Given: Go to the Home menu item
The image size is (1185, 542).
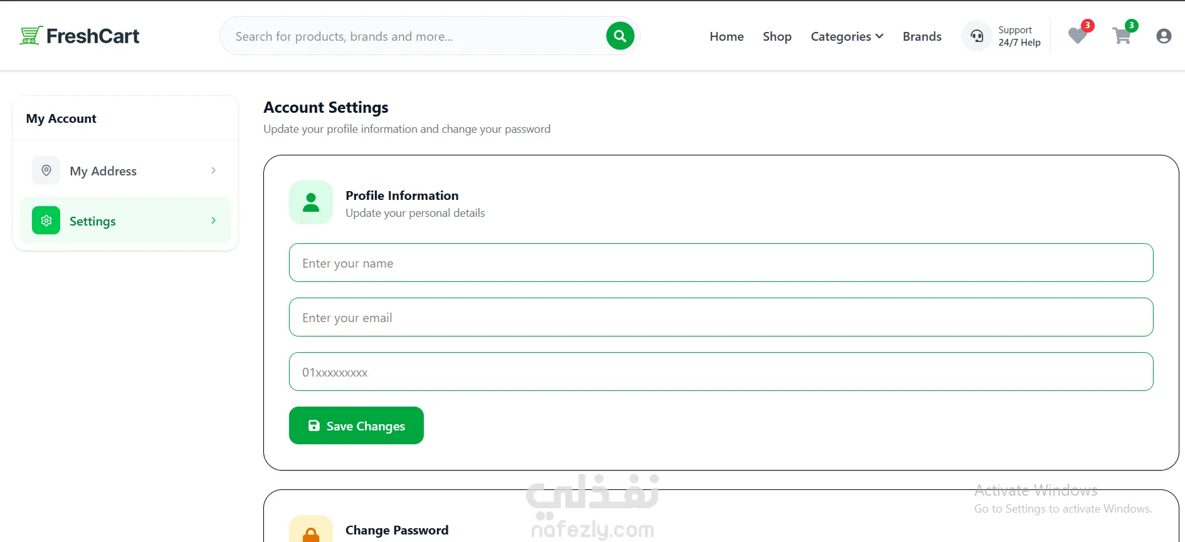Looking at the screenshot, I should pyautogui.click(x=727, y=36).
